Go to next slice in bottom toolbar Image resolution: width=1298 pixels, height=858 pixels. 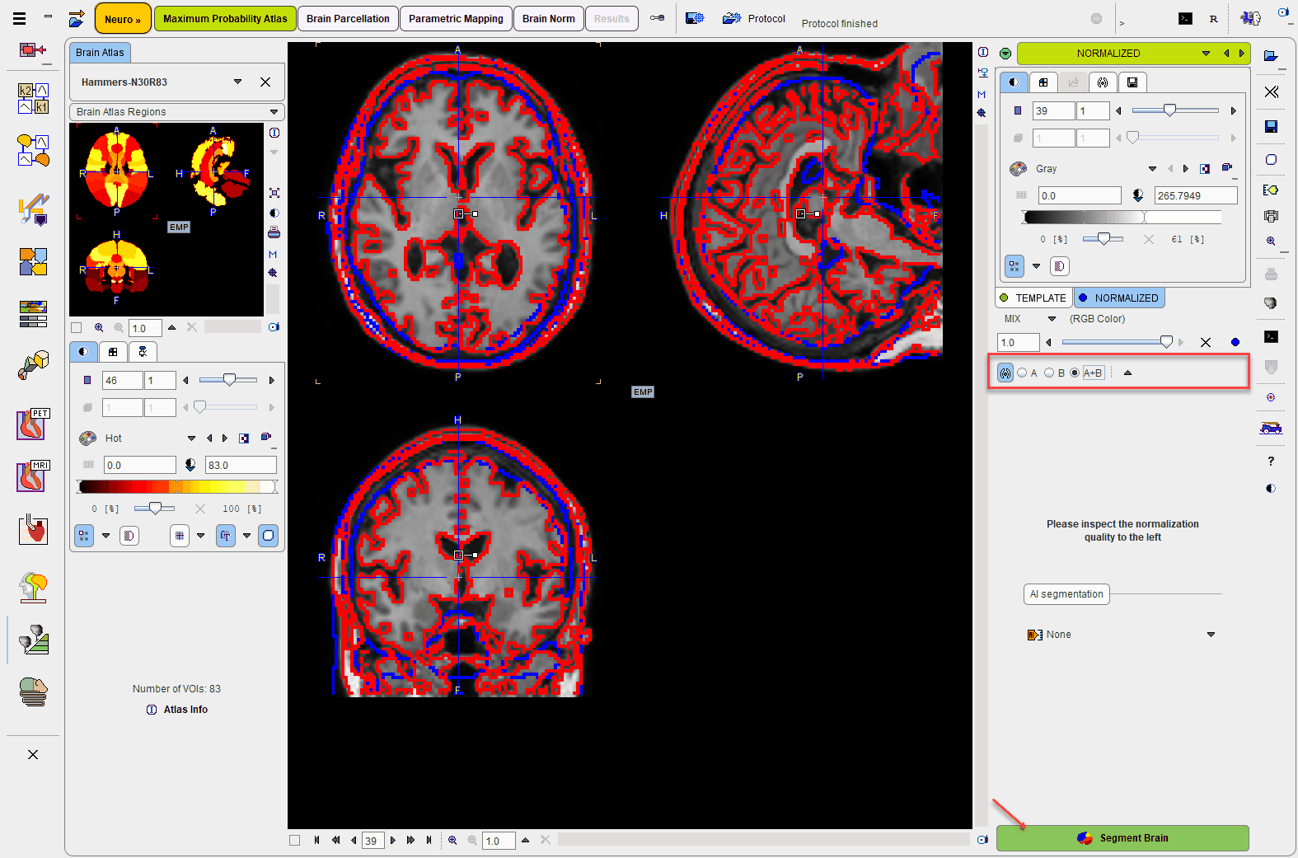(393, 840)
